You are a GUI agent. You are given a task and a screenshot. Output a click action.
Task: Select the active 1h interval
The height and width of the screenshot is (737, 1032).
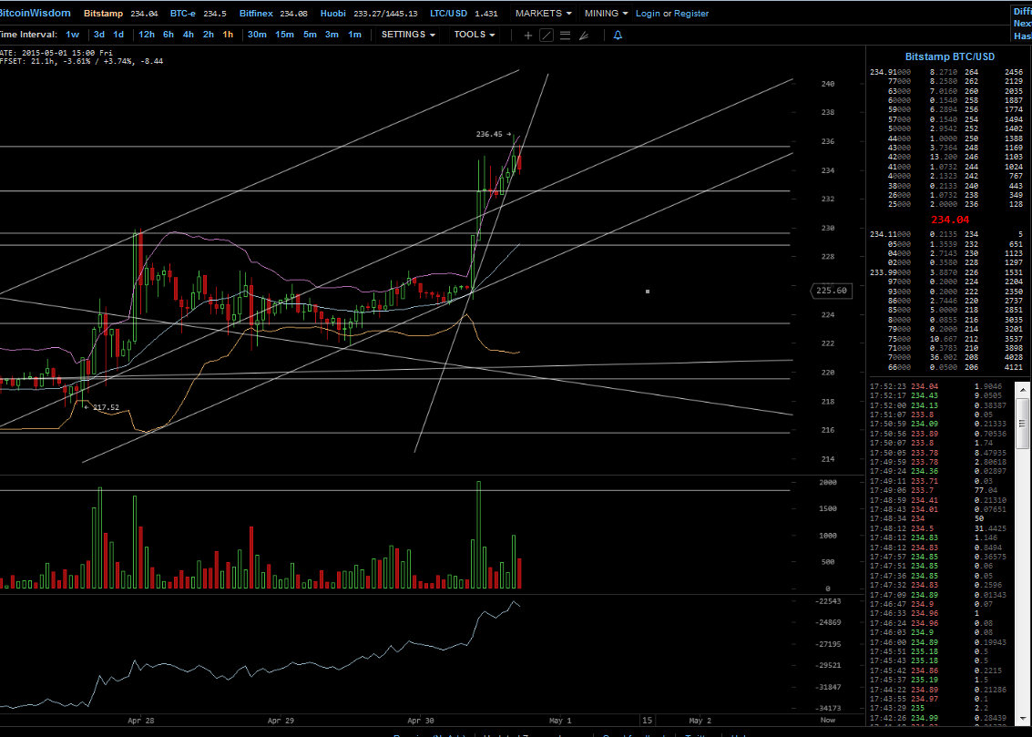(228, 35)
